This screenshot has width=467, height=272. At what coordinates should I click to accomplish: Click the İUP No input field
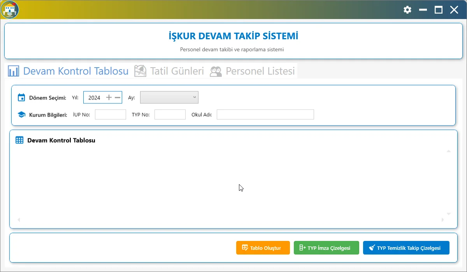[111, 115]
